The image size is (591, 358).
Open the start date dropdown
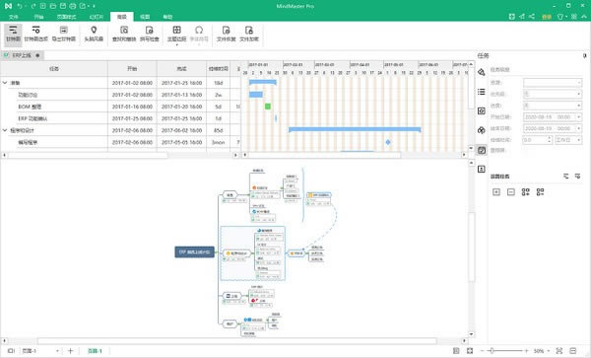(553, 117)
